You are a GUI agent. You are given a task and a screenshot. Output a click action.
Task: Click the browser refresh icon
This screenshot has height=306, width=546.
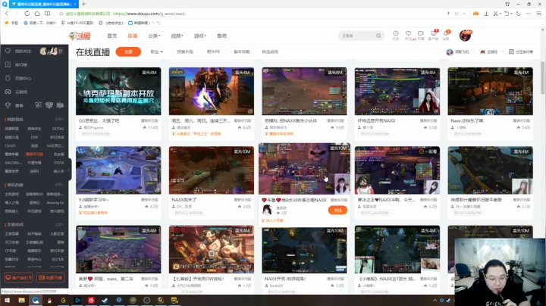click(27, 14)
